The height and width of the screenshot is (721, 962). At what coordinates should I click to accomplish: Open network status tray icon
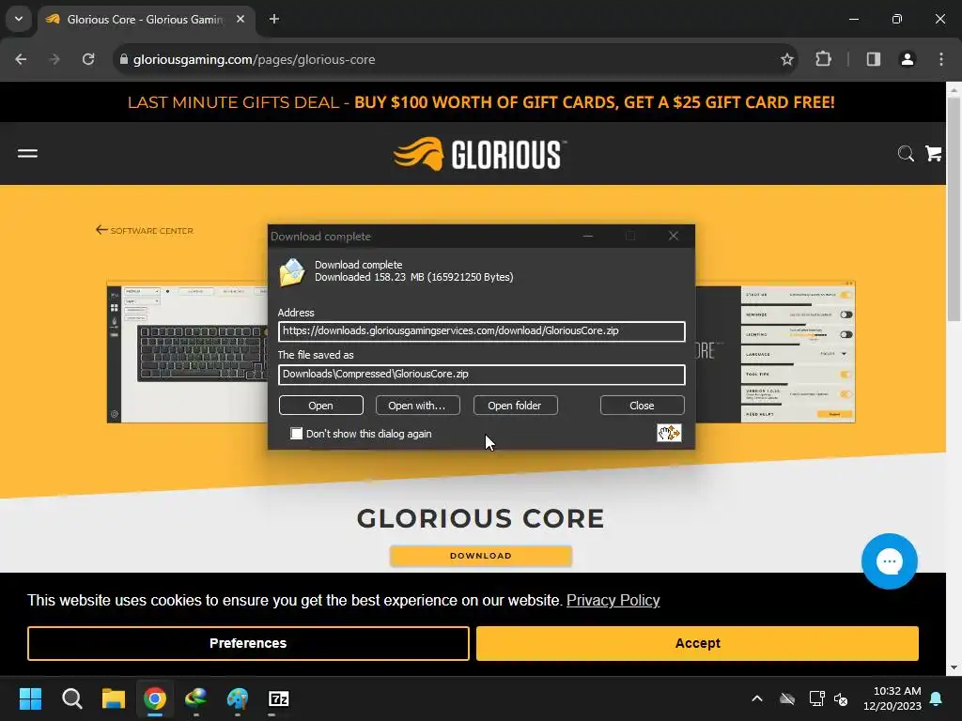tap(816, 698)
